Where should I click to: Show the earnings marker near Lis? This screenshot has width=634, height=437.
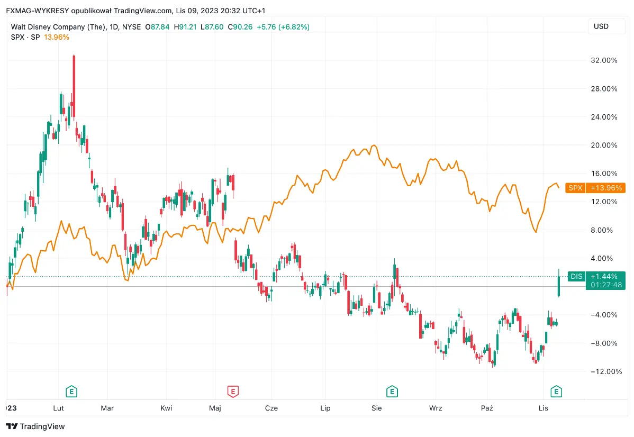[556, 392]
